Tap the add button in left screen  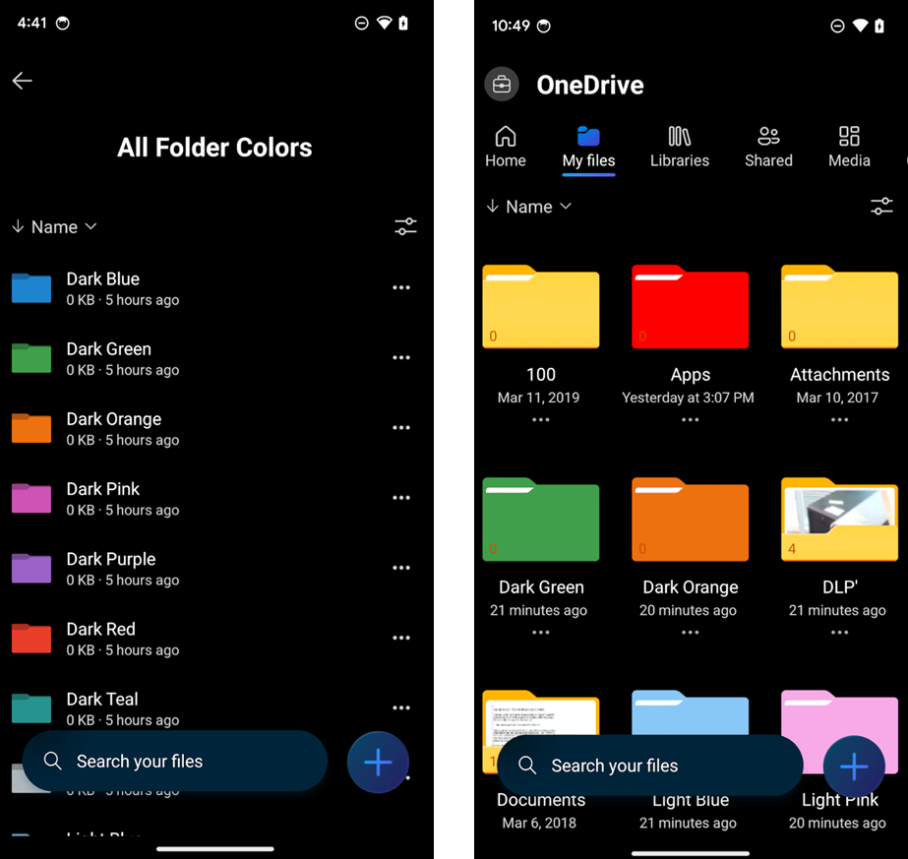tap(378, 763)
